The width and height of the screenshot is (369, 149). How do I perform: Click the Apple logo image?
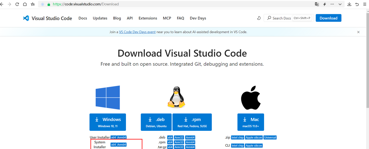[x=251, y=97]
